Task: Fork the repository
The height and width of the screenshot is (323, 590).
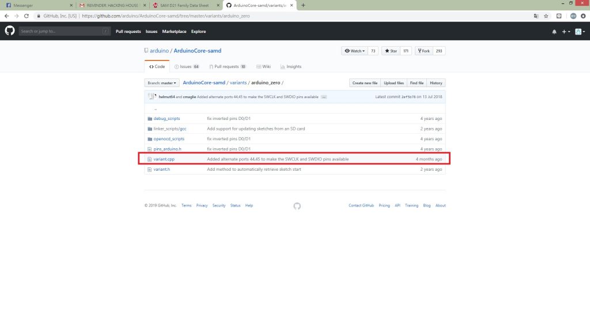Action: pos(423,51)
